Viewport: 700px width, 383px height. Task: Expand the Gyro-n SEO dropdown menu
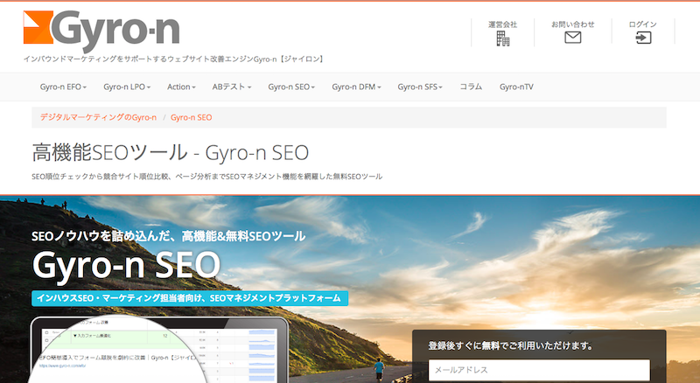tap(291, 87)
